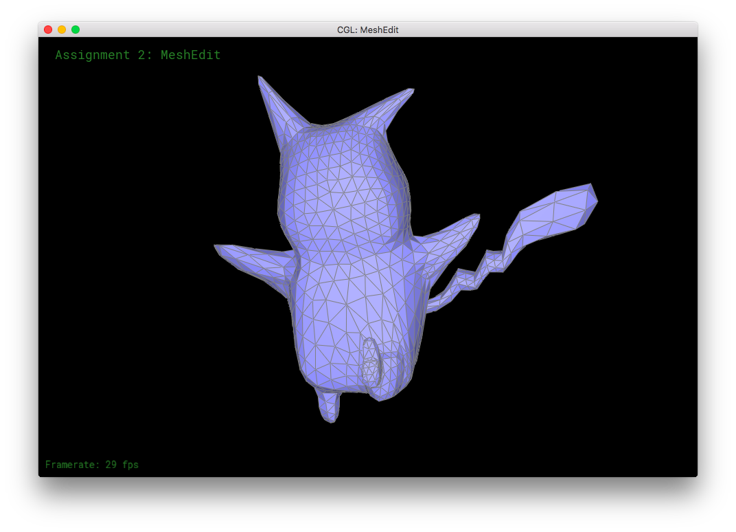
Task: Close the CGL: MeshEdit window
Action: point(48,30)
